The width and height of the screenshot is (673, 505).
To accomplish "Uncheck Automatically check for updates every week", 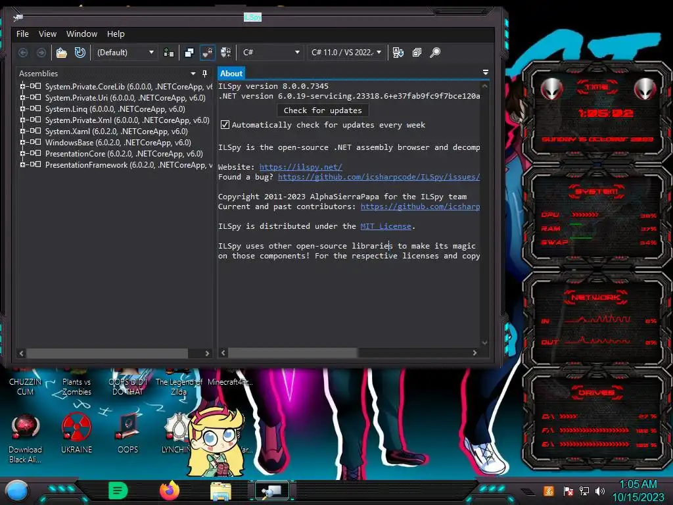I will coord(225,125).
